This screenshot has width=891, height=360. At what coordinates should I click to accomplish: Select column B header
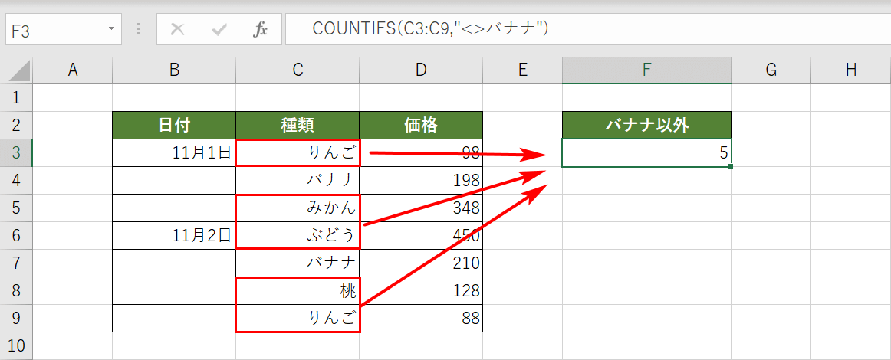tap(174, 70)
